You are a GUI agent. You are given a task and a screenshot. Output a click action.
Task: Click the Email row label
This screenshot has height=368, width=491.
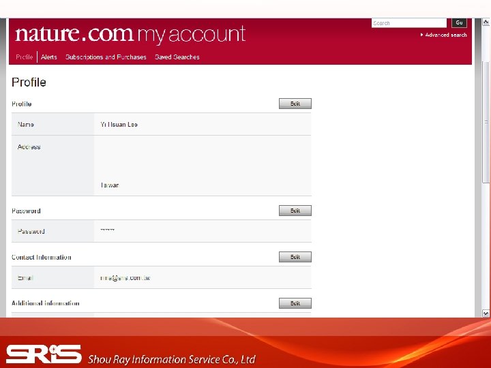[25, 278]
